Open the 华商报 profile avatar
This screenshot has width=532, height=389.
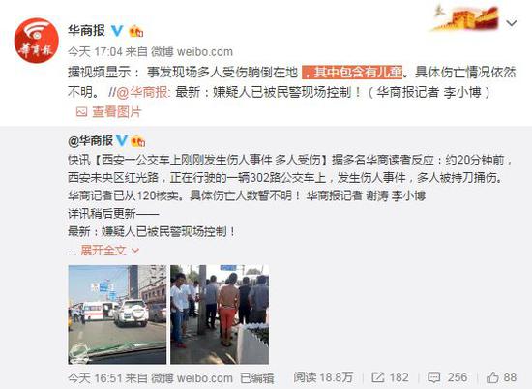point(37,41)
